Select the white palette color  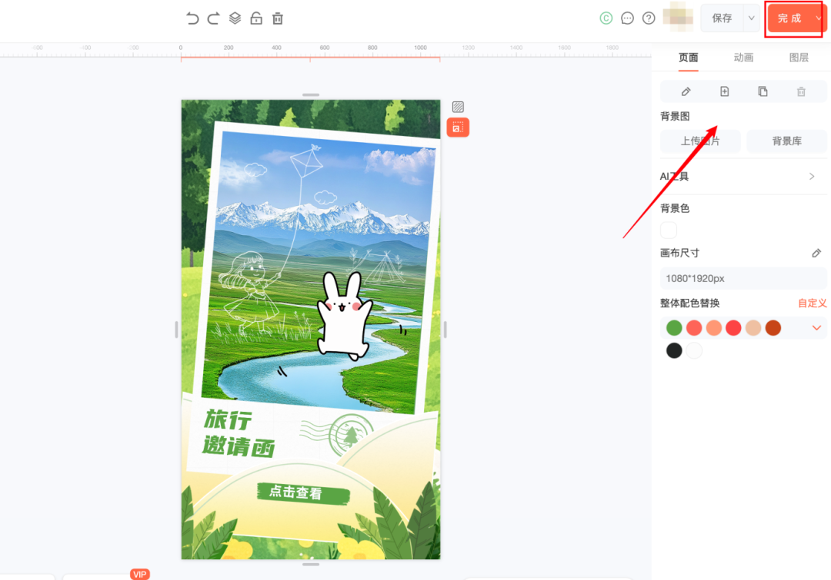tap(694, 350)
